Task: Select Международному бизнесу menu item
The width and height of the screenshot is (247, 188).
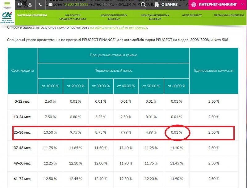Action: coord(155,17)
